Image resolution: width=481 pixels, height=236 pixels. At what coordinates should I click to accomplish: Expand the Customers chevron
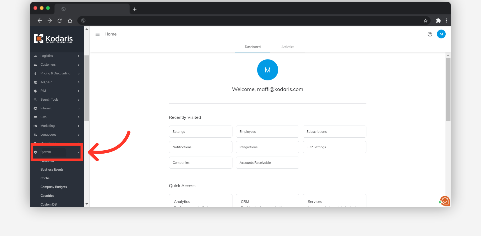click(79, 65)
